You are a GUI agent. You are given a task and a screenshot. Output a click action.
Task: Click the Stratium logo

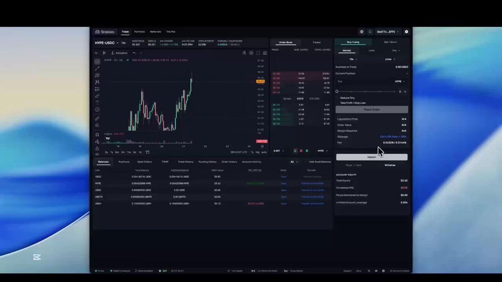(105, 32)
